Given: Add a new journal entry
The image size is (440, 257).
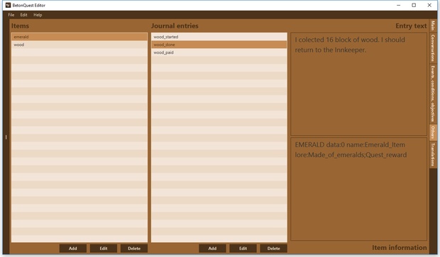Looking at the screenshot, I should (212, 249).
